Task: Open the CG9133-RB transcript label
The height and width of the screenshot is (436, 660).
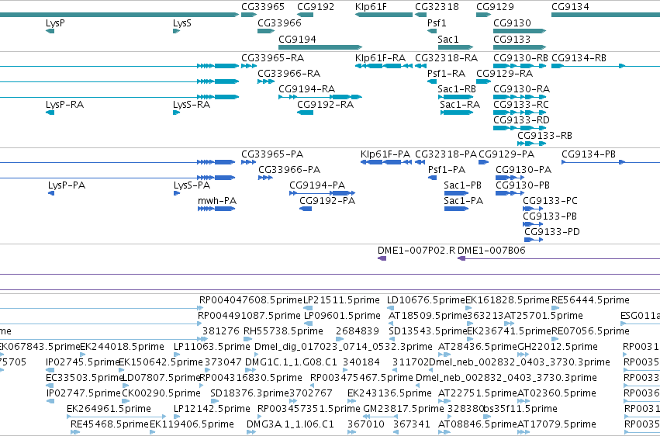Action: tap(544, 136)
